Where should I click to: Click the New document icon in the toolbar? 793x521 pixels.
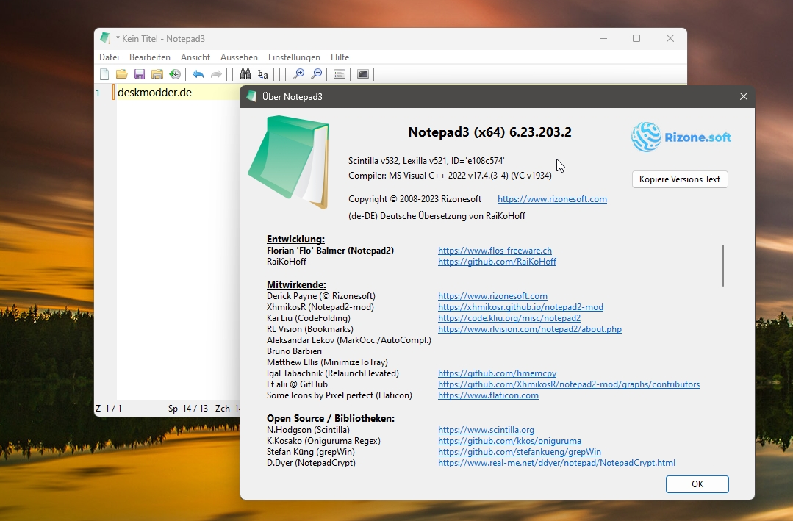coord(104,74)
